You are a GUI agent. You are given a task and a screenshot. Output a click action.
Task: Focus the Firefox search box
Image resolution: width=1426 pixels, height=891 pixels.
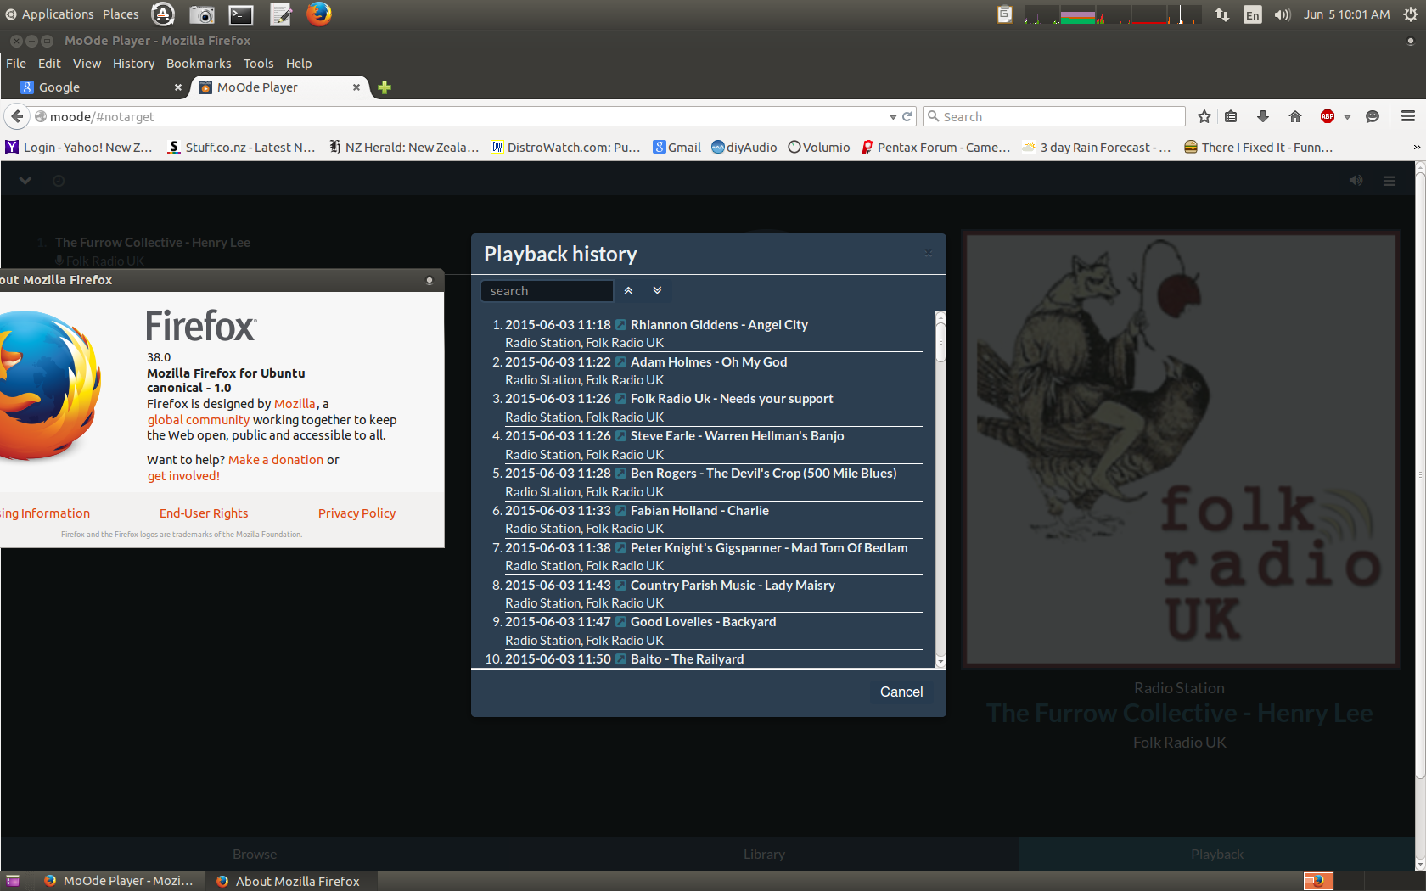[1054, 116]
